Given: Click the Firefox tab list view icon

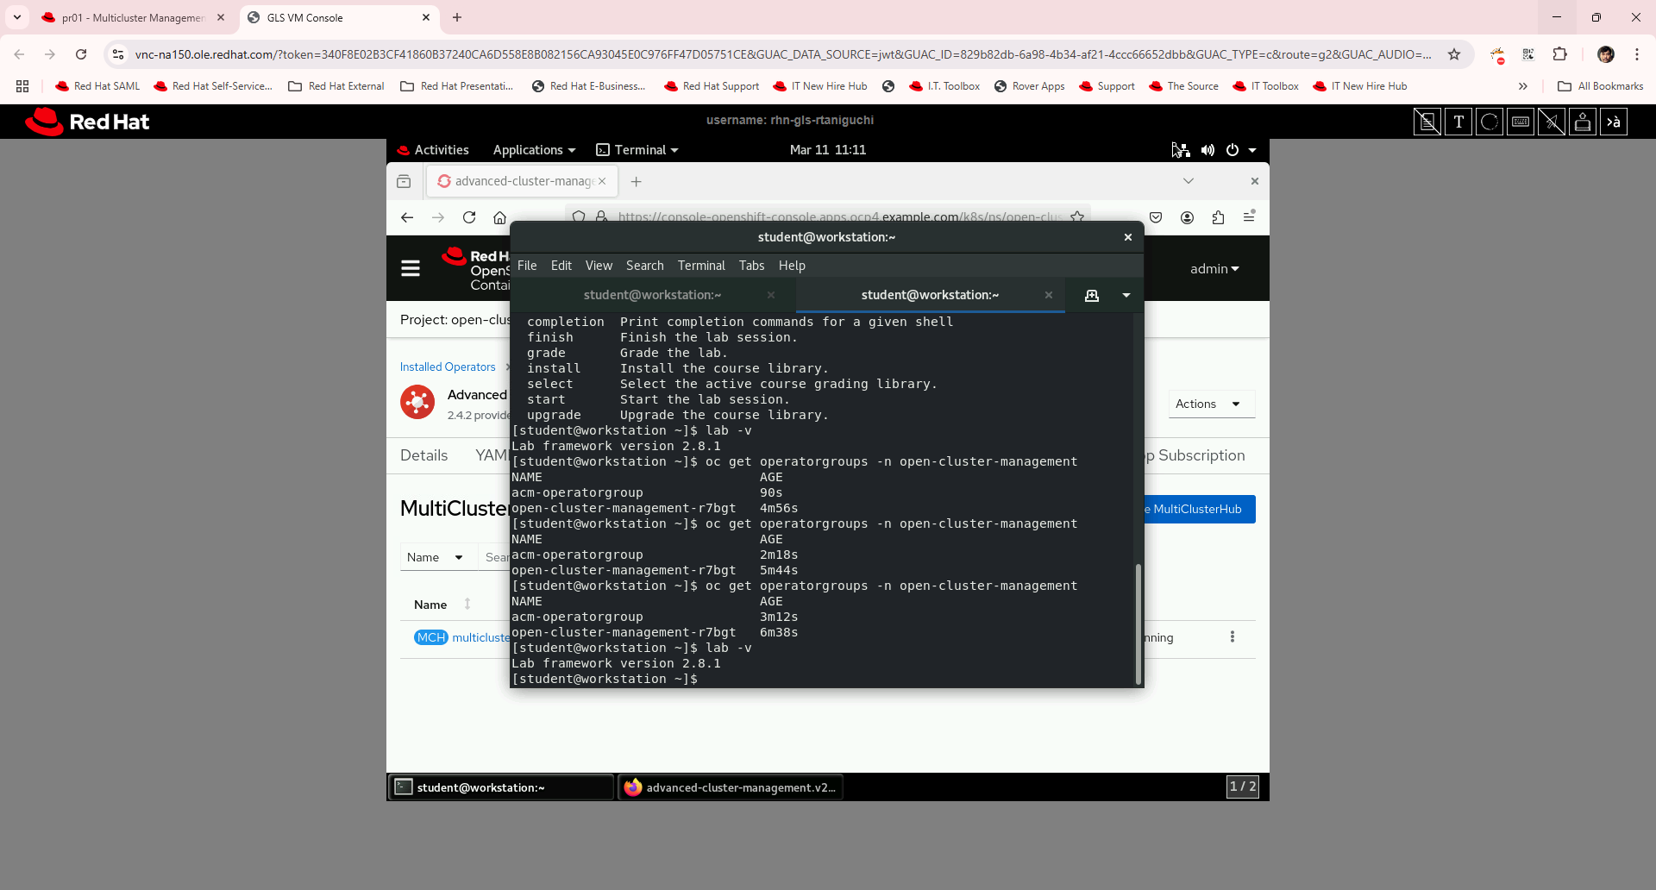Looking at the screenshot, I should pos(404,181).
